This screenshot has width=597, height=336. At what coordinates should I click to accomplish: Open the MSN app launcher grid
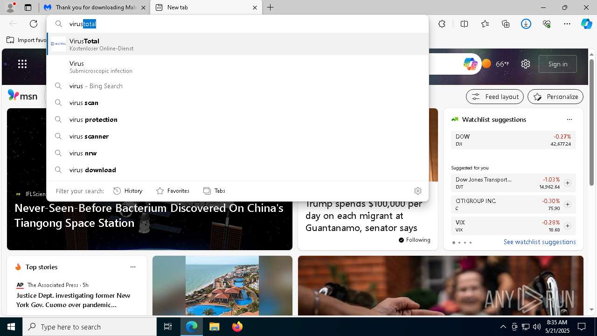click(x=22, y=64)
